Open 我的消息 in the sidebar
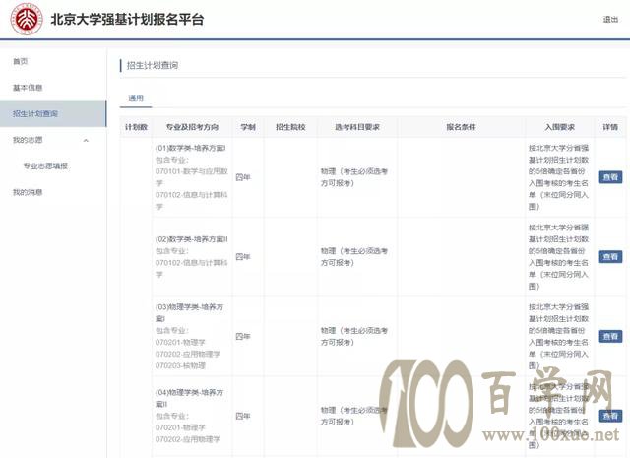Viewport: 630px width, 458px height. click(x=28, y=192)
